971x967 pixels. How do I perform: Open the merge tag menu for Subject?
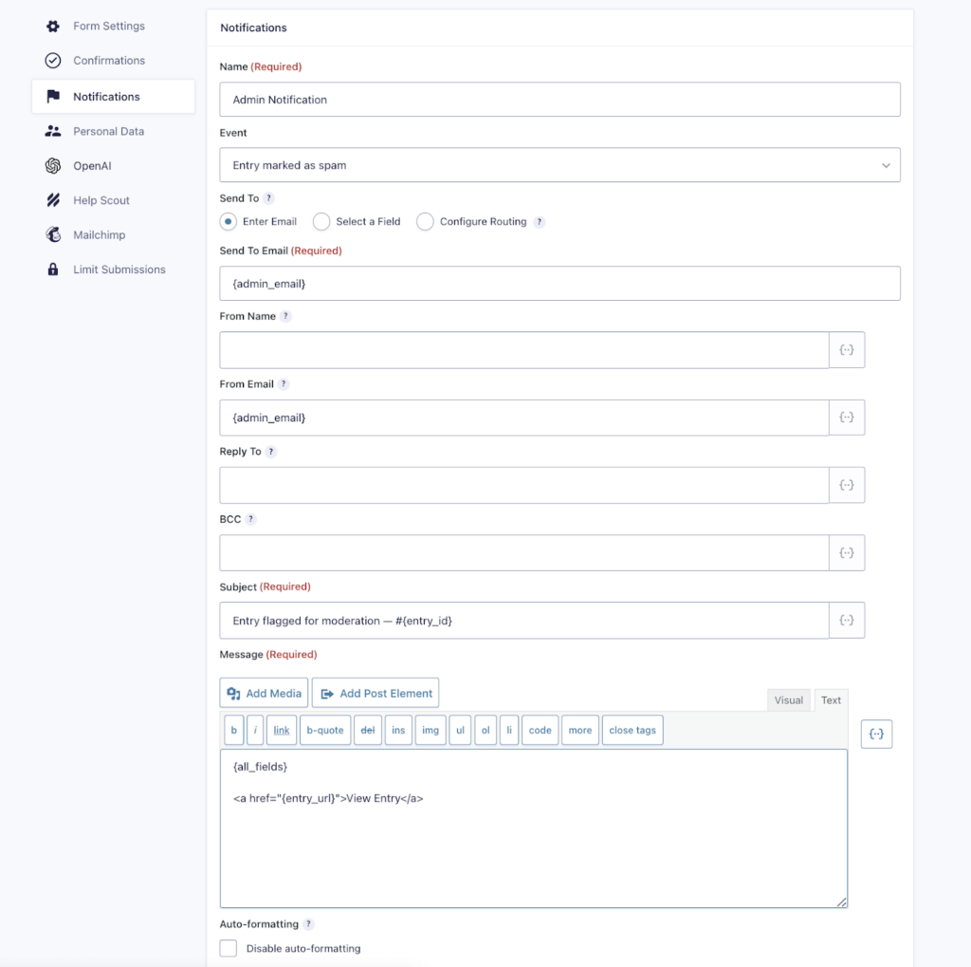click(x=847, y=620)
